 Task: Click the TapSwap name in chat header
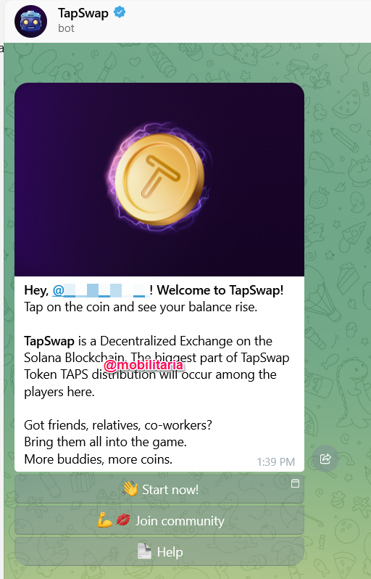(x=83, y=13)
